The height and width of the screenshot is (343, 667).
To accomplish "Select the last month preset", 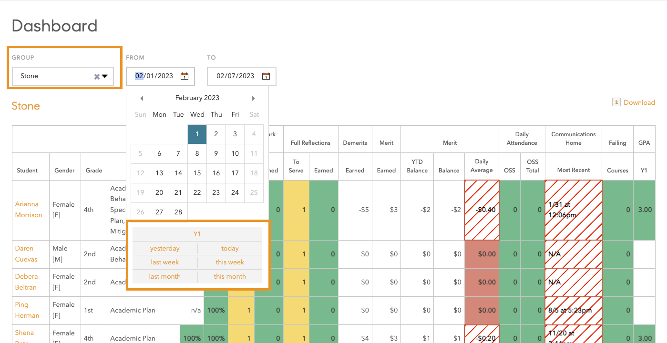I will pos(165,276).
